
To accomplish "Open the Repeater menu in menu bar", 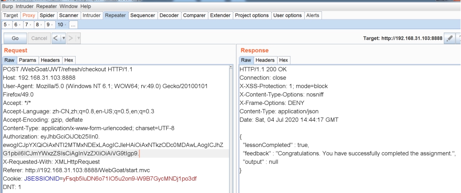I will (x=47, y=6).
